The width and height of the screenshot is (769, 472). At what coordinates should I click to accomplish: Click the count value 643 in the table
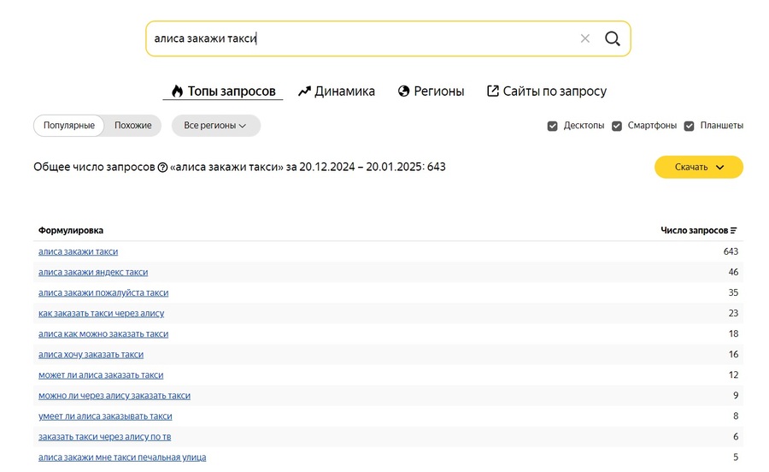(731, 251)
